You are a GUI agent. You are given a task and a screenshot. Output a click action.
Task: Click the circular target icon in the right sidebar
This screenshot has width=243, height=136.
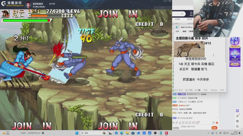click(238, 121)
